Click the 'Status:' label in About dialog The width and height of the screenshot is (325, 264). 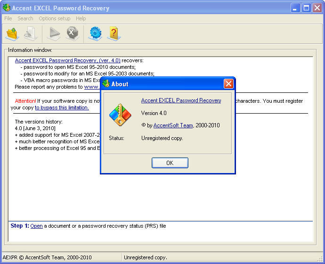pyautogui.click(x=116, y=138)
